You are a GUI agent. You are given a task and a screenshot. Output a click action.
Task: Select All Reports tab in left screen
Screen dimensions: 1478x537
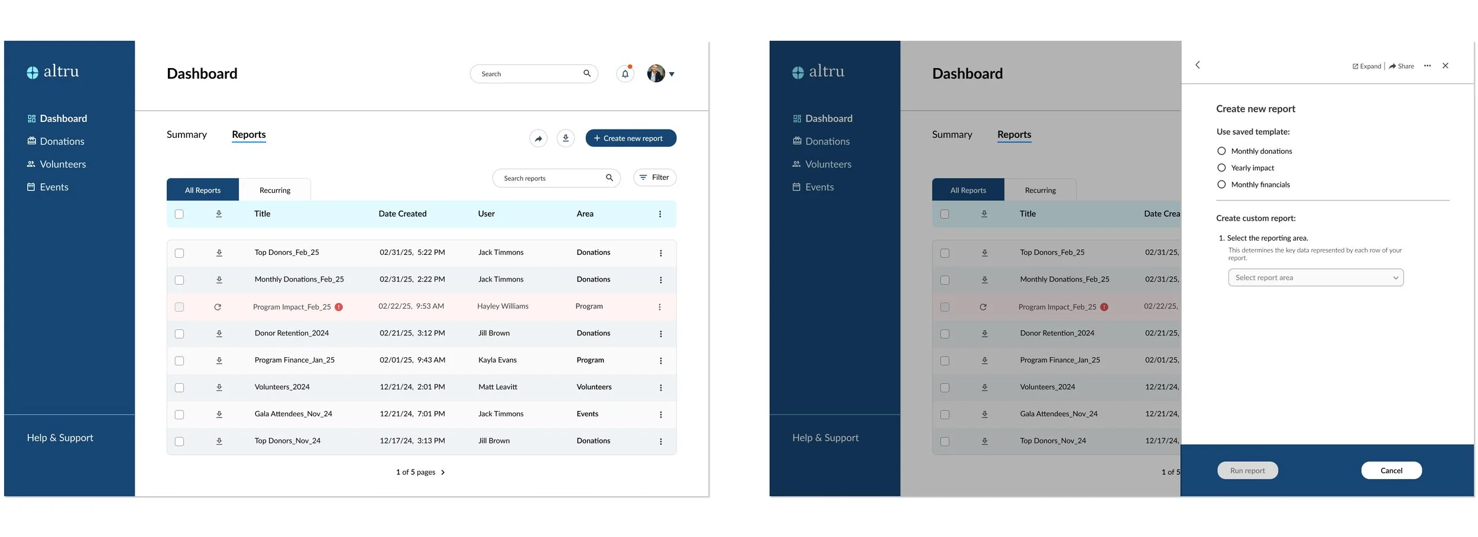tap(203, 190)
